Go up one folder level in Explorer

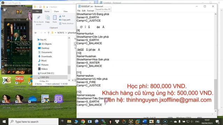(x=48, y=33)
